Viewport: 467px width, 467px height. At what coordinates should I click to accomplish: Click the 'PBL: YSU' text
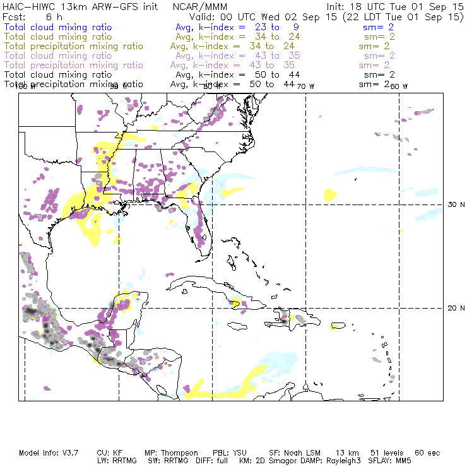pyautogui.click(x=230, y=453)
